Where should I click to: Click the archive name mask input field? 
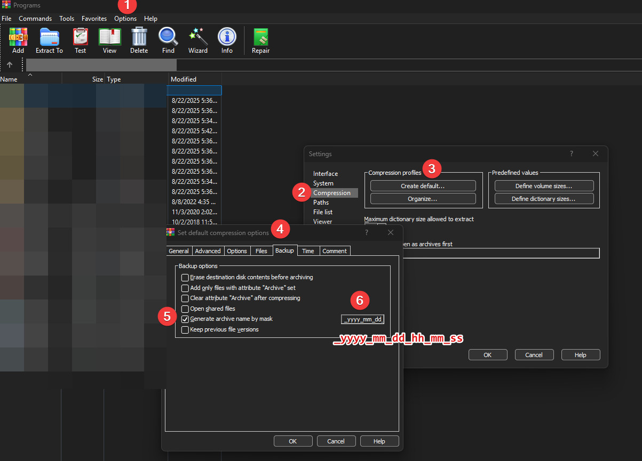pos(363,320)
